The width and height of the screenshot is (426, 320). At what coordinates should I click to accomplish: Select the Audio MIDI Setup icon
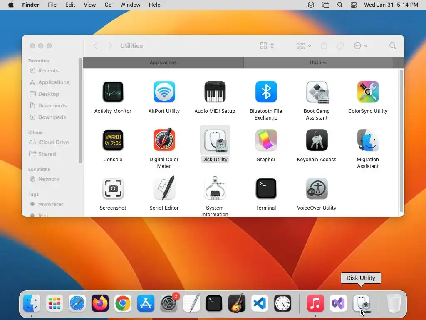215,92
